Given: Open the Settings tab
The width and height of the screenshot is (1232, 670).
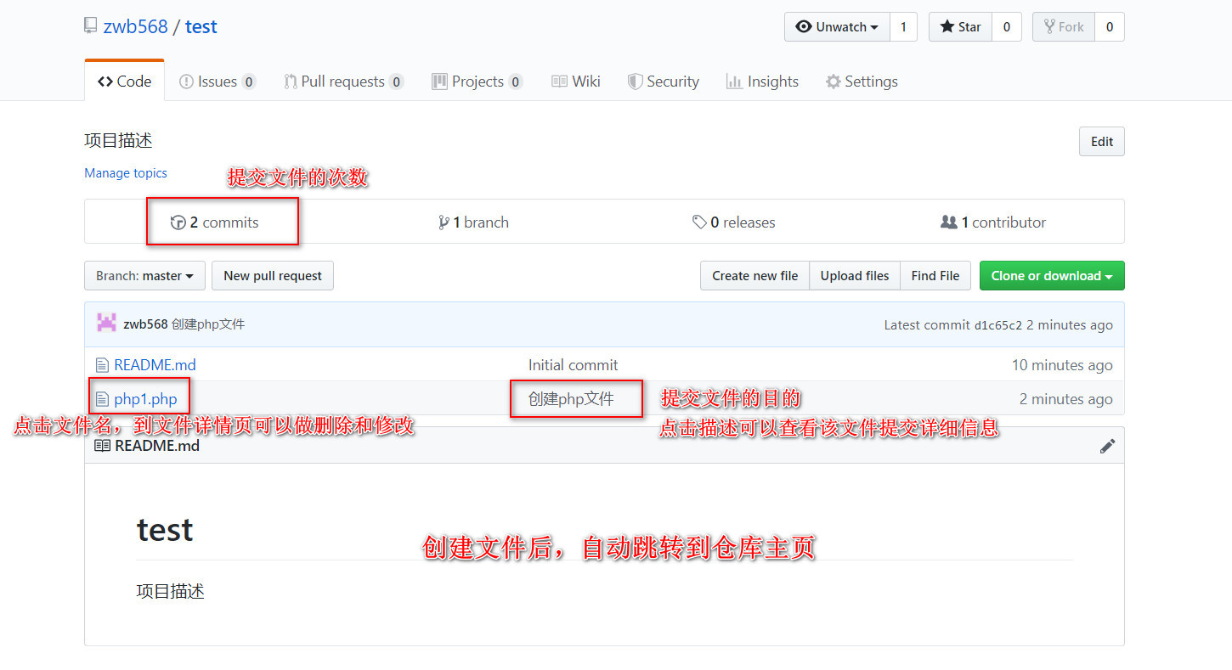Looking at the screenshot, I should pos(862,81).
